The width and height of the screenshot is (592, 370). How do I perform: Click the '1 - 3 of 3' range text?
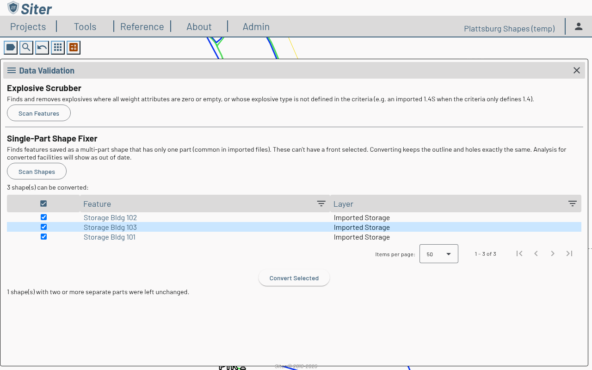pos(486,254)
